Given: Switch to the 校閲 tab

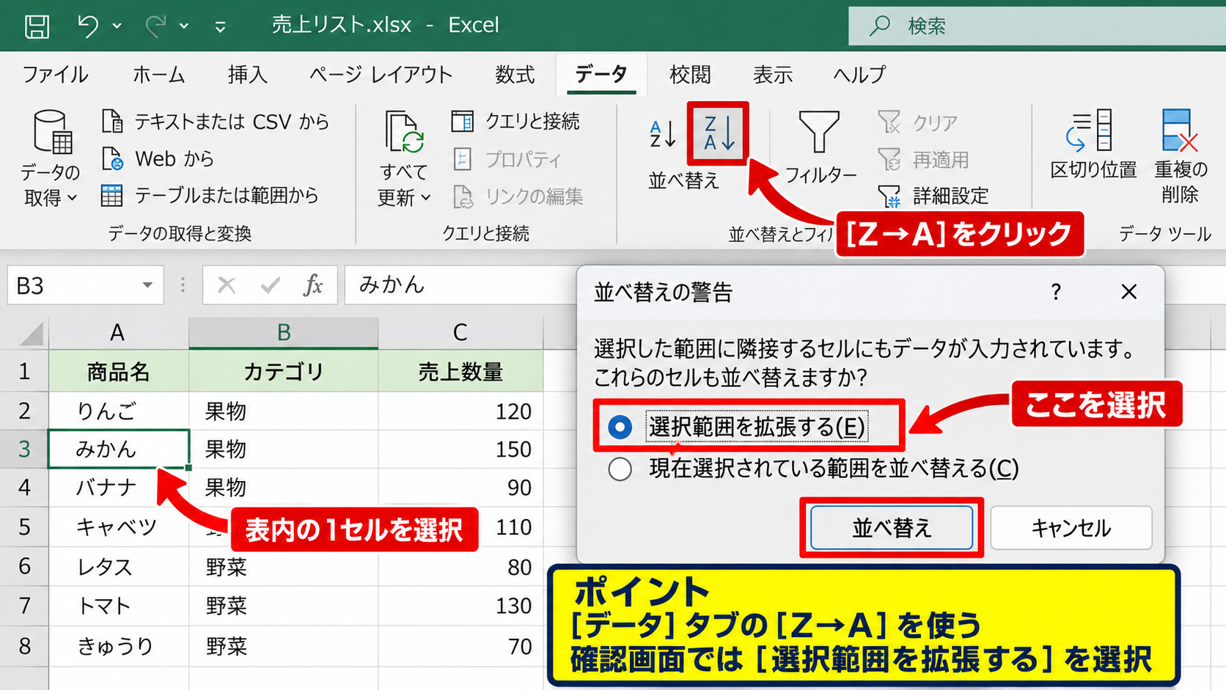Looking at the screenshot, I should [690, 74].
